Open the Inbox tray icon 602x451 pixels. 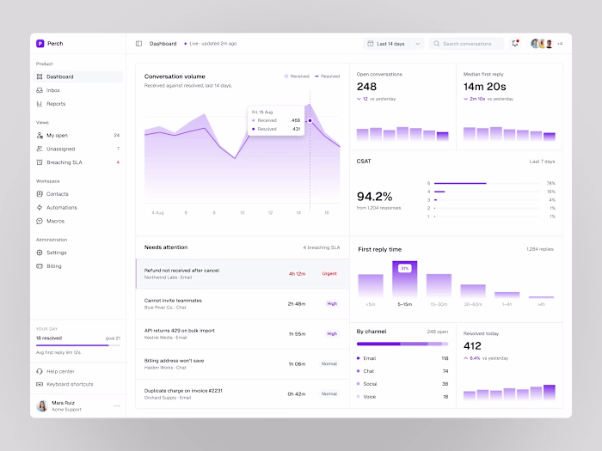click(x=40, y=90)
